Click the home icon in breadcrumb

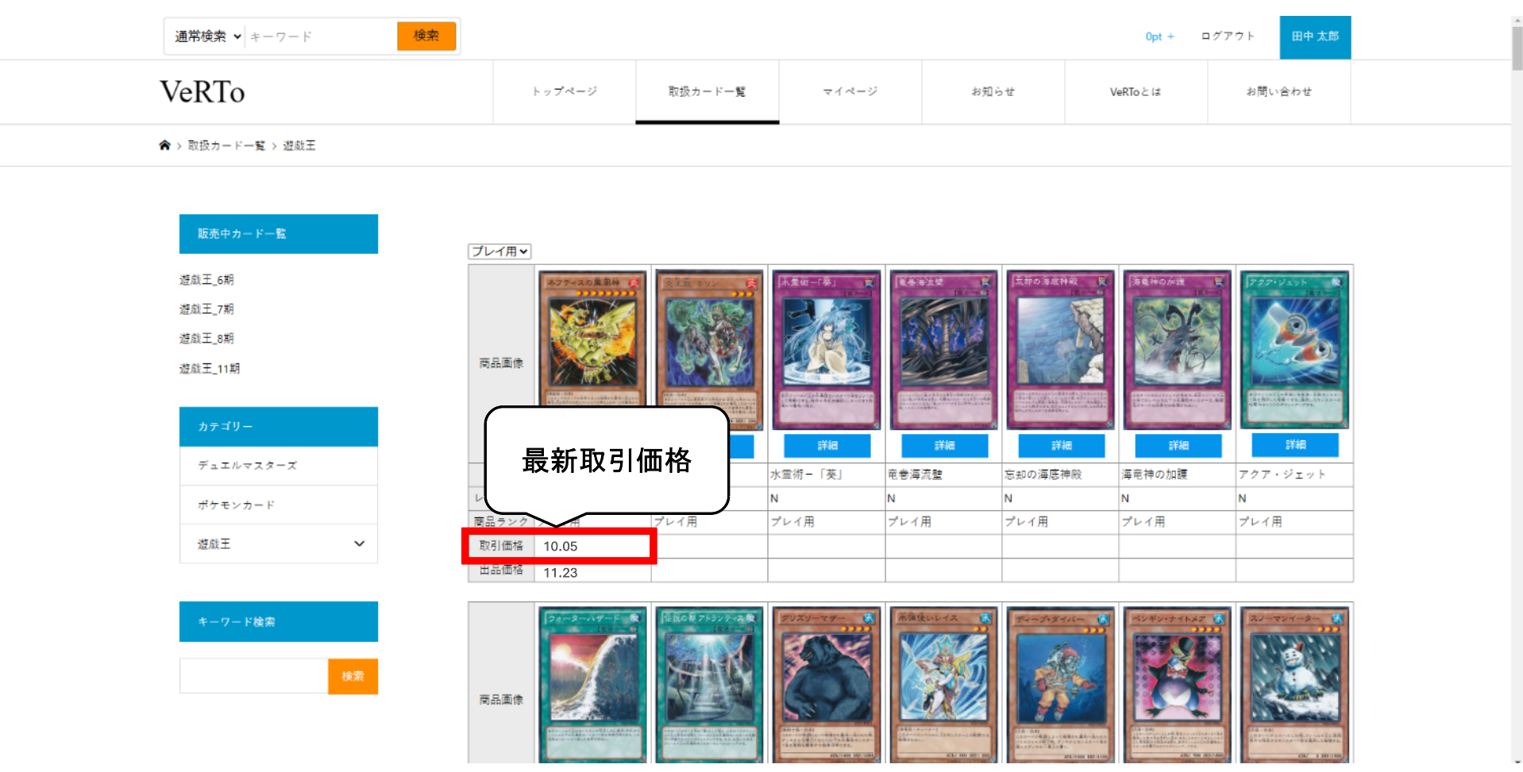(164, 145)
